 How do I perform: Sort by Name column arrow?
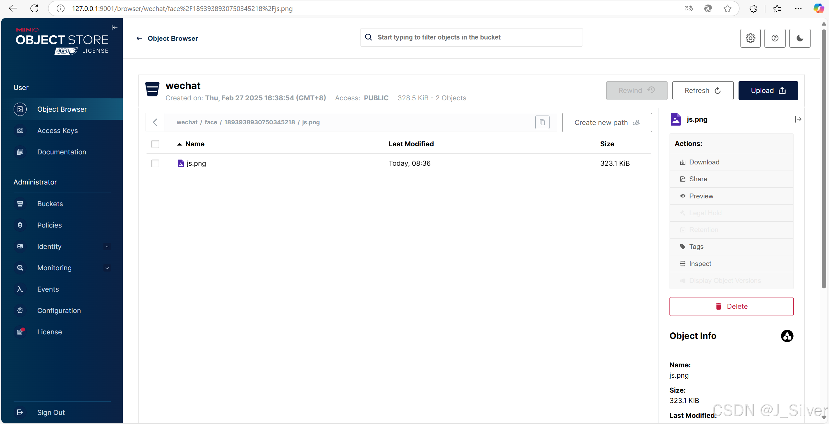point(179,144)
